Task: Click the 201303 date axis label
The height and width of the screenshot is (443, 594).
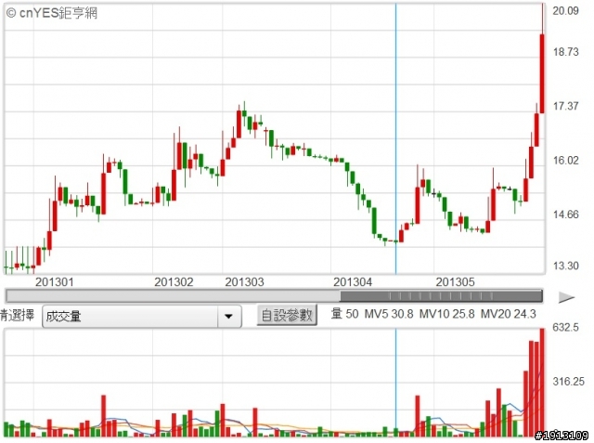Action: 244,282
